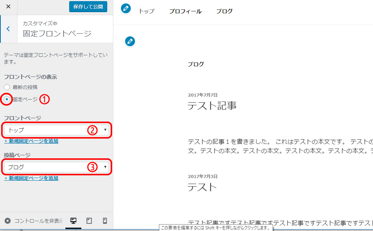This screenshot has height=231, width=373.
Task: Open the テスト記事 post title
Action: tap(212, 106)
